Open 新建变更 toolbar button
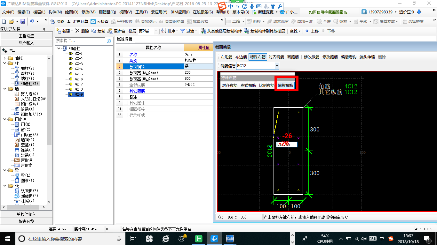437x245 pixels. click(265, 12)
